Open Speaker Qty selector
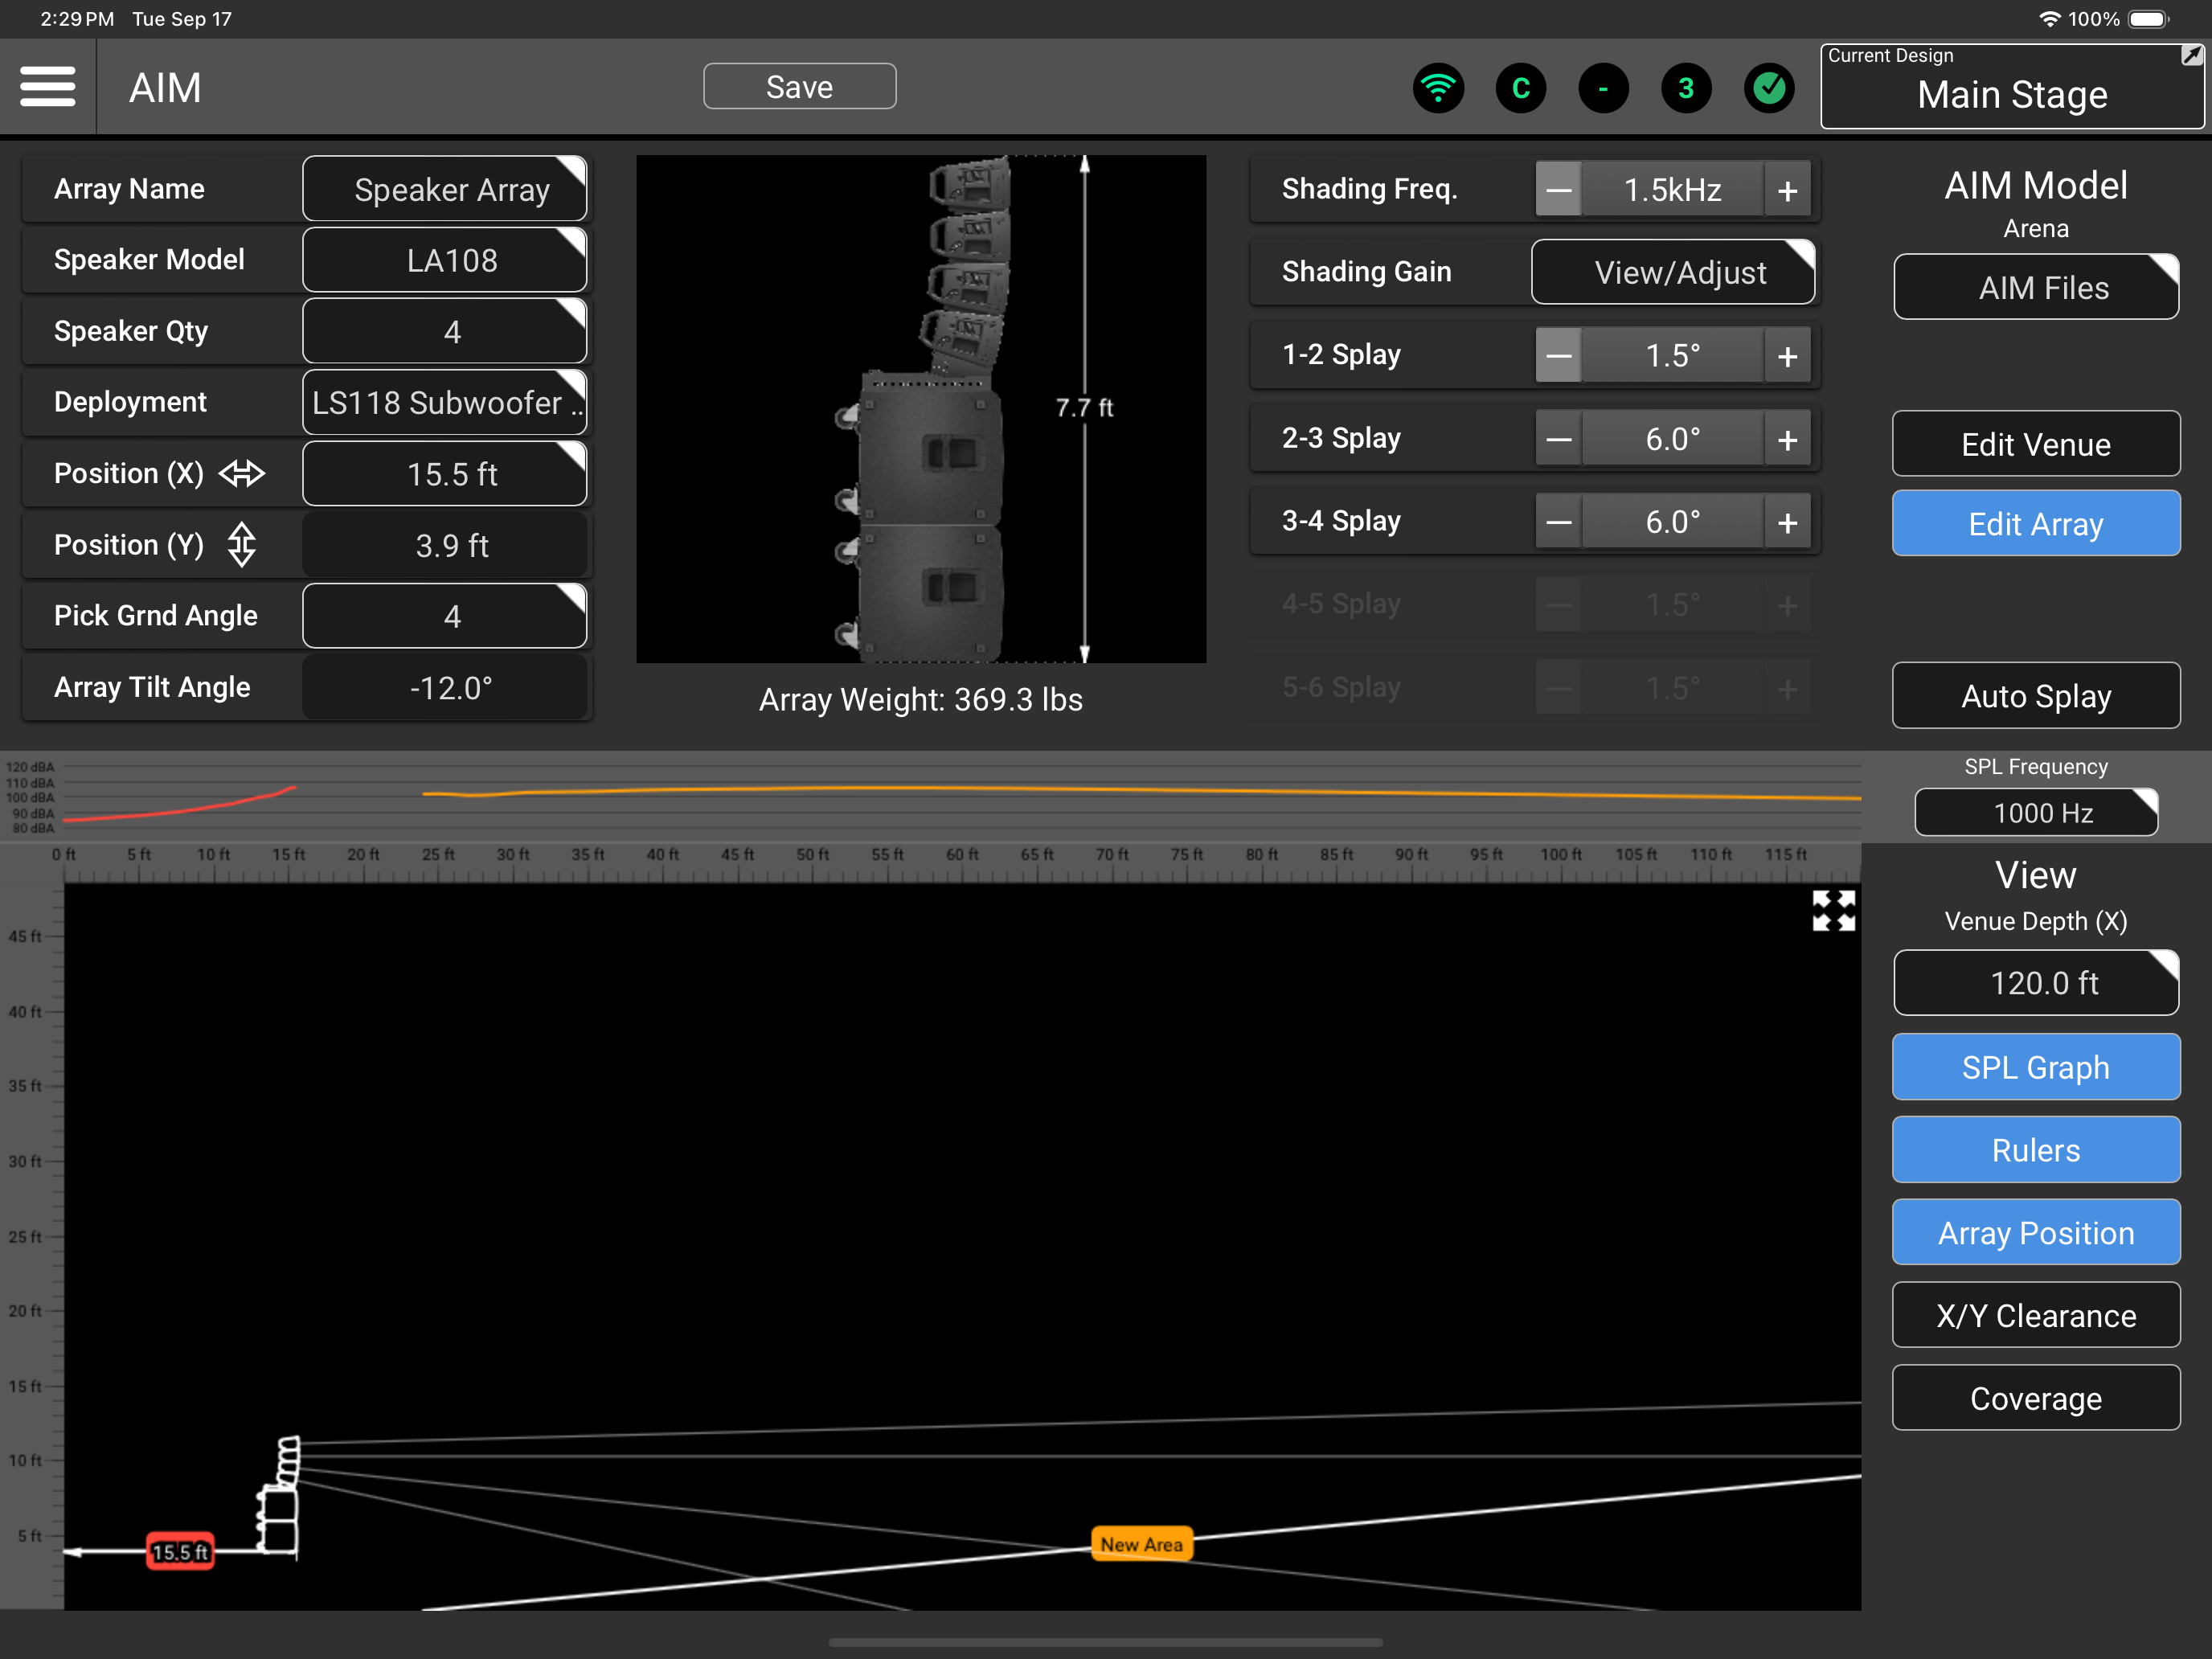This screenshot has width=2212, height=1659. point(445,331)
